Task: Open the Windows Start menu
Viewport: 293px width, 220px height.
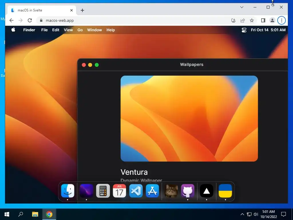Action: (x=7, y=214)
